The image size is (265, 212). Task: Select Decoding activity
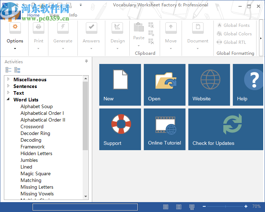pyautogui.click(x=31, y=140)
